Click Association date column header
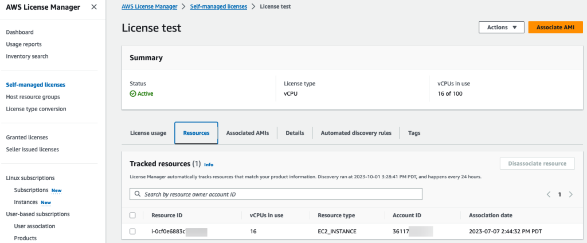 (x=491, y=215)
